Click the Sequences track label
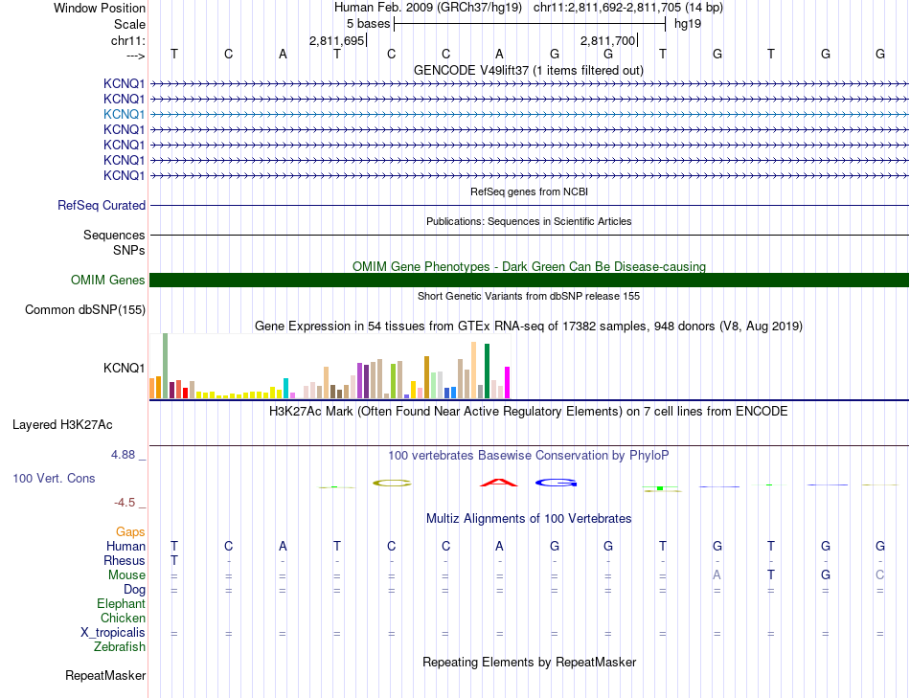Image resolution: width=910 pixels, height=698 pixels. [x=114, y=235]
